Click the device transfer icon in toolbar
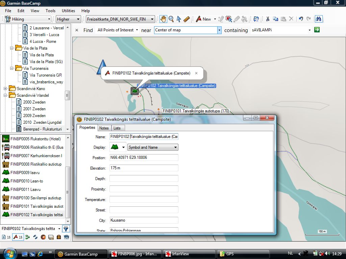 tap(256, 19)
